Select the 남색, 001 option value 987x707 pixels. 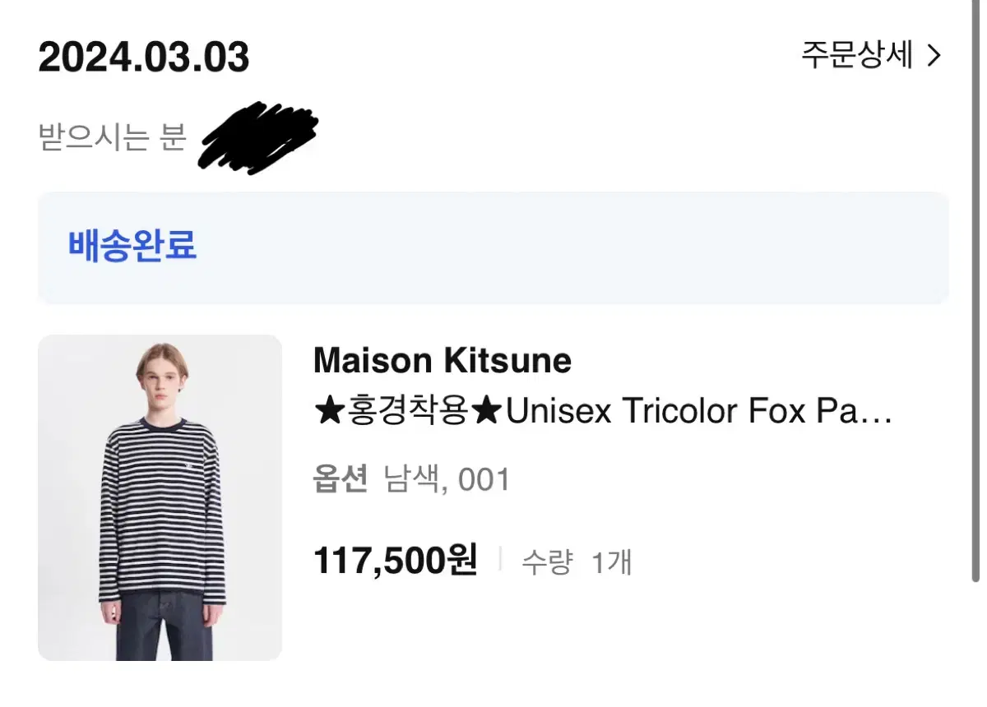447,479
